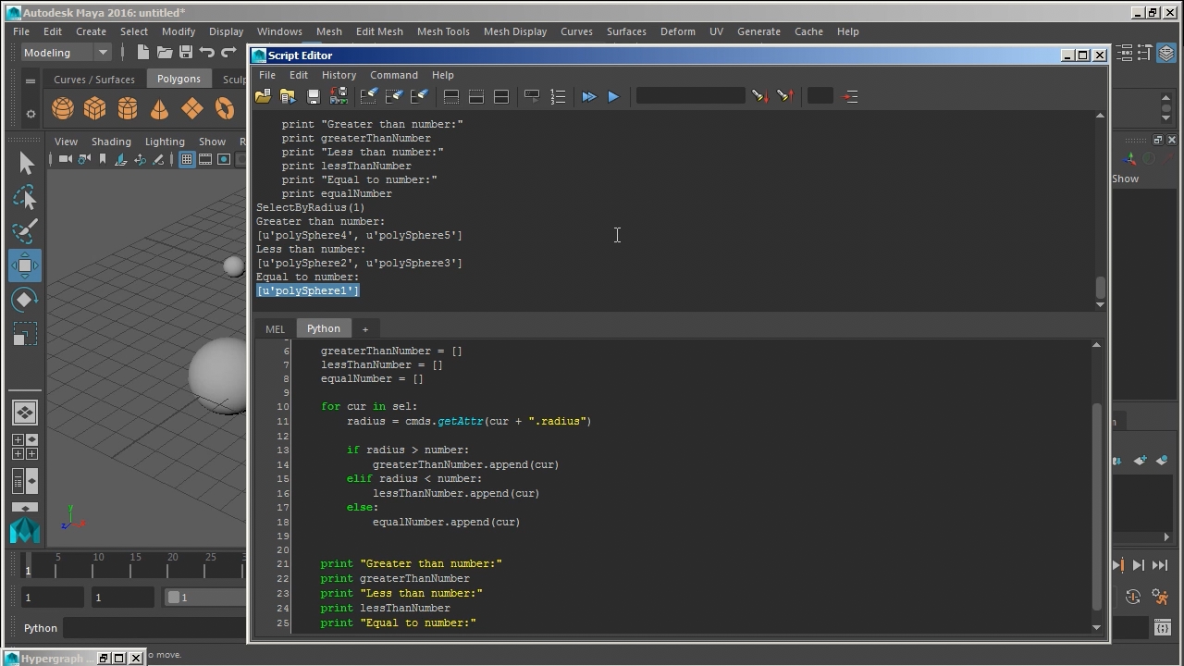Create a polygon cone from the shelf
The image size is (1184, 666).
[x=159, y=109]
